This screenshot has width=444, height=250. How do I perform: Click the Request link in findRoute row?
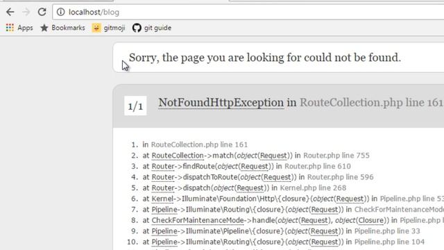point(255,166)
